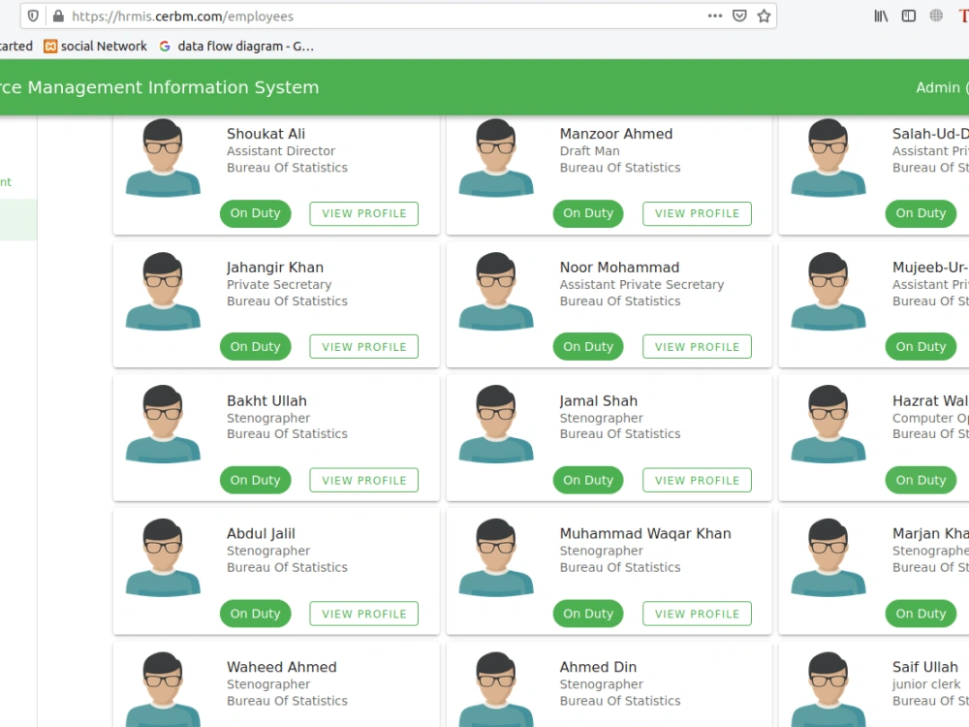This screenshot has width=969, height=727.
Task: Open the data flow diagram bookmark
Action: click(236, 47)
